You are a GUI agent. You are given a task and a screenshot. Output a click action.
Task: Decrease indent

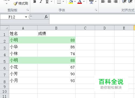point(124,2)
